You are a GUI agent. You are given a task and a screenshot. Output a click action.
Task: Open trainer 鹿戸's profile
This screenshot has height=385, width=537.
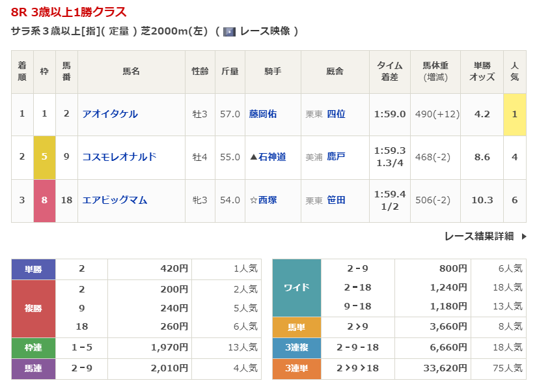pos(336,157)
